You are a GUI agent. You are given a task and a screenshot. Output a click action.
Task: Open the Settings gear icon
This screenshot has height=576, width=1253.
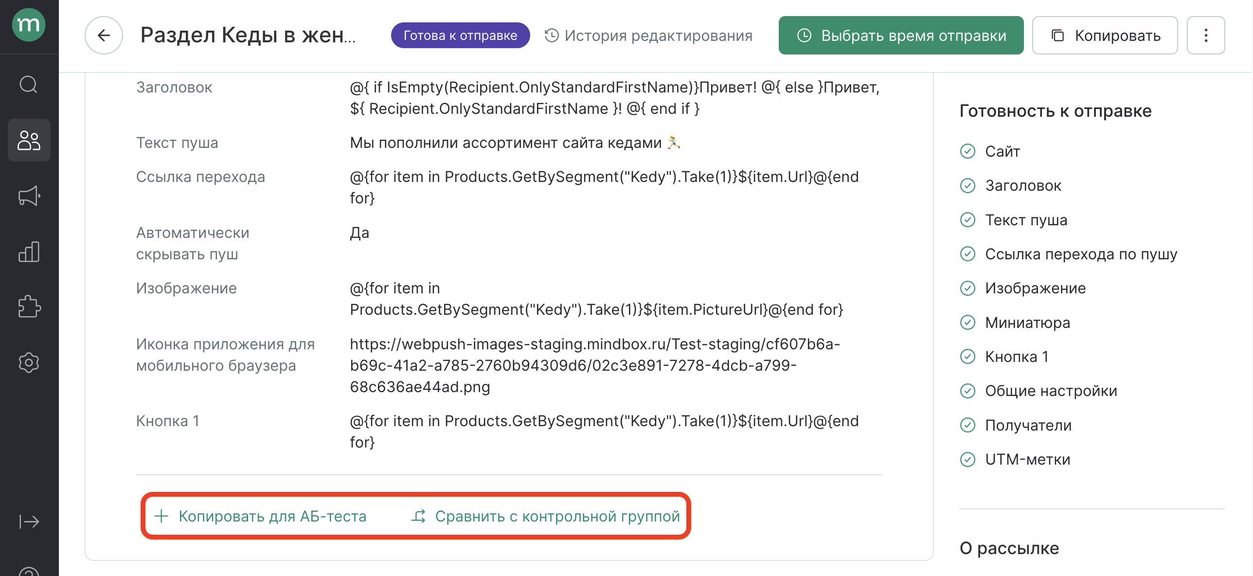click(29, 362)
